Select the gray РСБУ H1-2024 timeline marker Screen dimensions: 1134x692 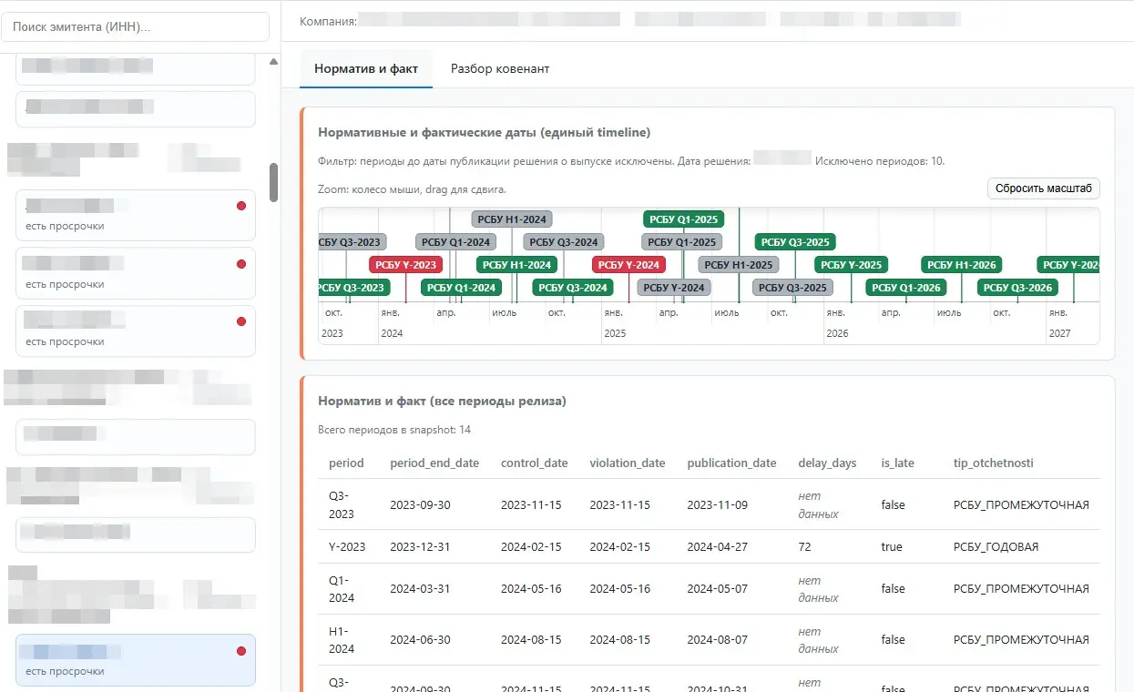coord(513,219)
